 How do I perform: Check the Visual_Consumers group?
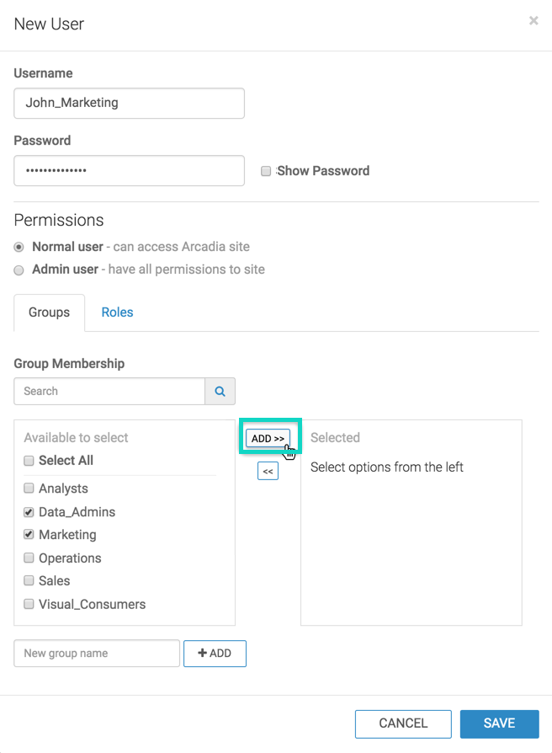29,605
